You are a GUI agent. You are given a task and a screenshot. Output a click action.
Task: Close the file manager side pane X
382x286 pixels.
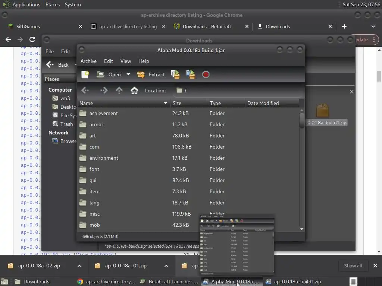[351, 92]
